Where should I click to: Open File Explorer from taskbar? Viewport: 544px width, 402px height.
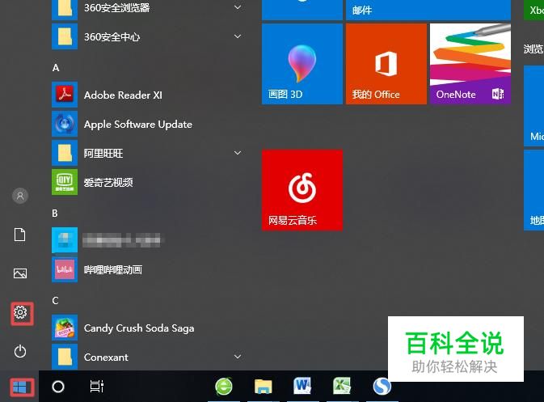point(264,386)
